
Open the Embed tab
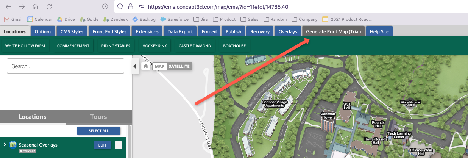[x=209, y=31]
